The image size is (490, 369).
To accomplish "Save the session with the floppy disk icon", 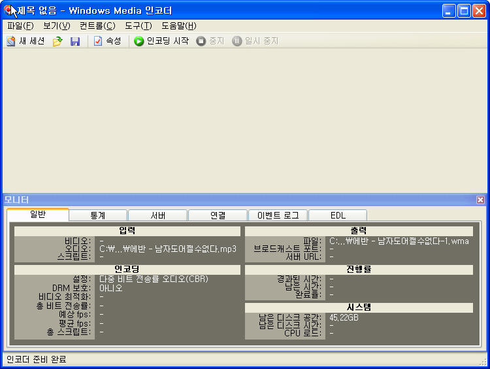I will [75, 41].
